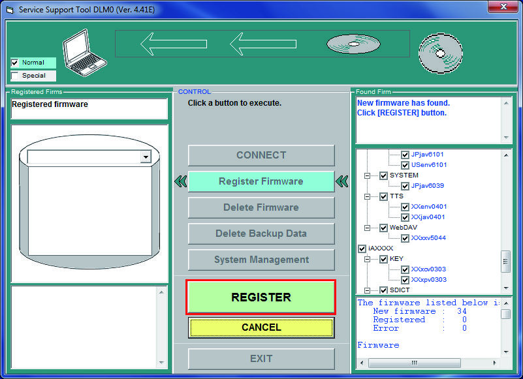Toggle the iAXXXX group checkbox
Screen dimensions: 523x379
click(362, 249)
